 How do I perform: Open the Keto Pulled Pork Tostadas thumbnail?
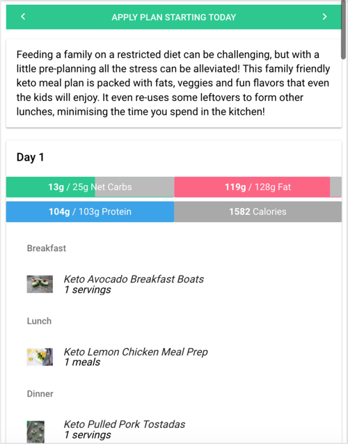(x=35, y=431)
